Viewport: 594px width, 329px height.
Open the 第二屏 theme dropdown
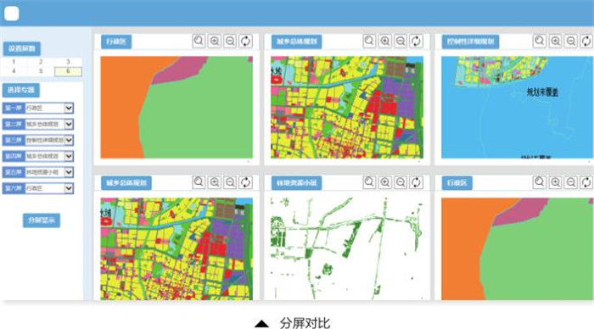[69, 124]
